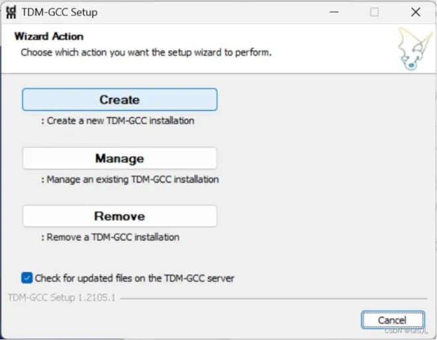Click the 'TDM-GCC Setup' window title text
The height and width of the screenshot is (340, 437).
(x=60, y=13)
